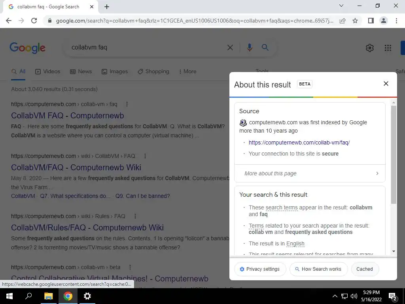Expand the More search filters
Viewport: 405px width, 304px height.
(x=187, y=72)
